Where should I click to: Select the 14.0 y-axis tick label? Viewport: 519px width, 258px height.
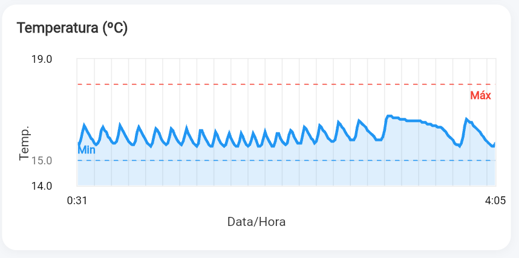[41, 186]
